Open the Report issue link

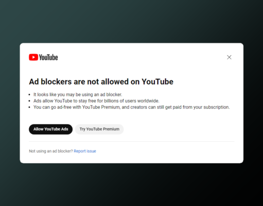point(85,151)
